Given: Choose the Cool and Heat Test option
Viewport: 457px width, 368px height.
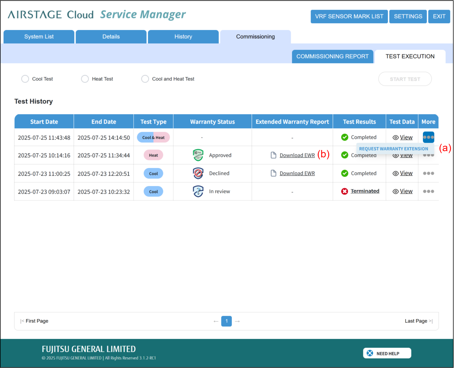Looking at the screenshot, I should [145, 79].
